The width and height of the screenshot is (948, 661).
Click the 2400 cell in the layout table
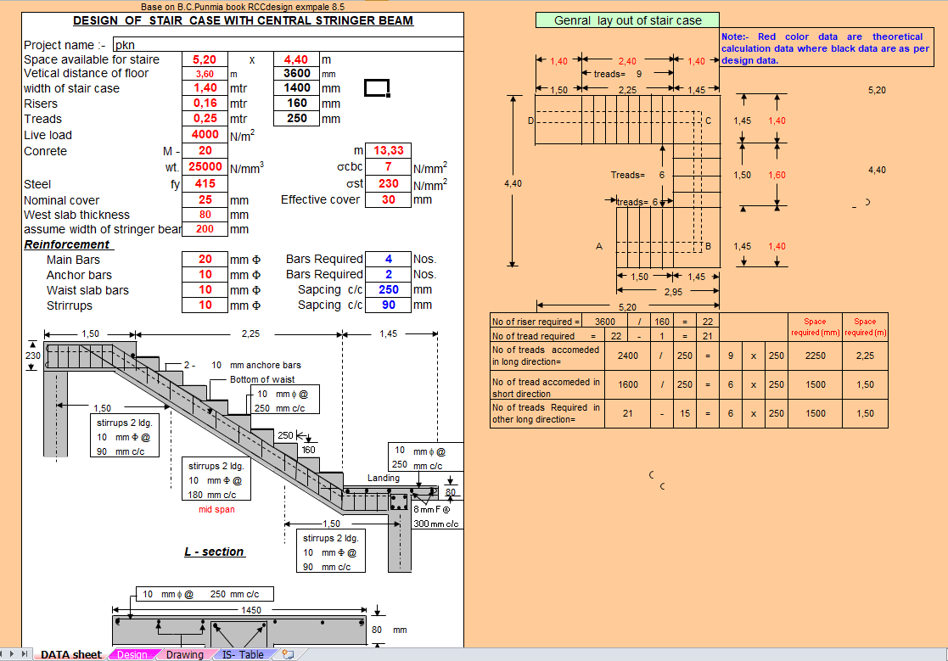point(627,356)
